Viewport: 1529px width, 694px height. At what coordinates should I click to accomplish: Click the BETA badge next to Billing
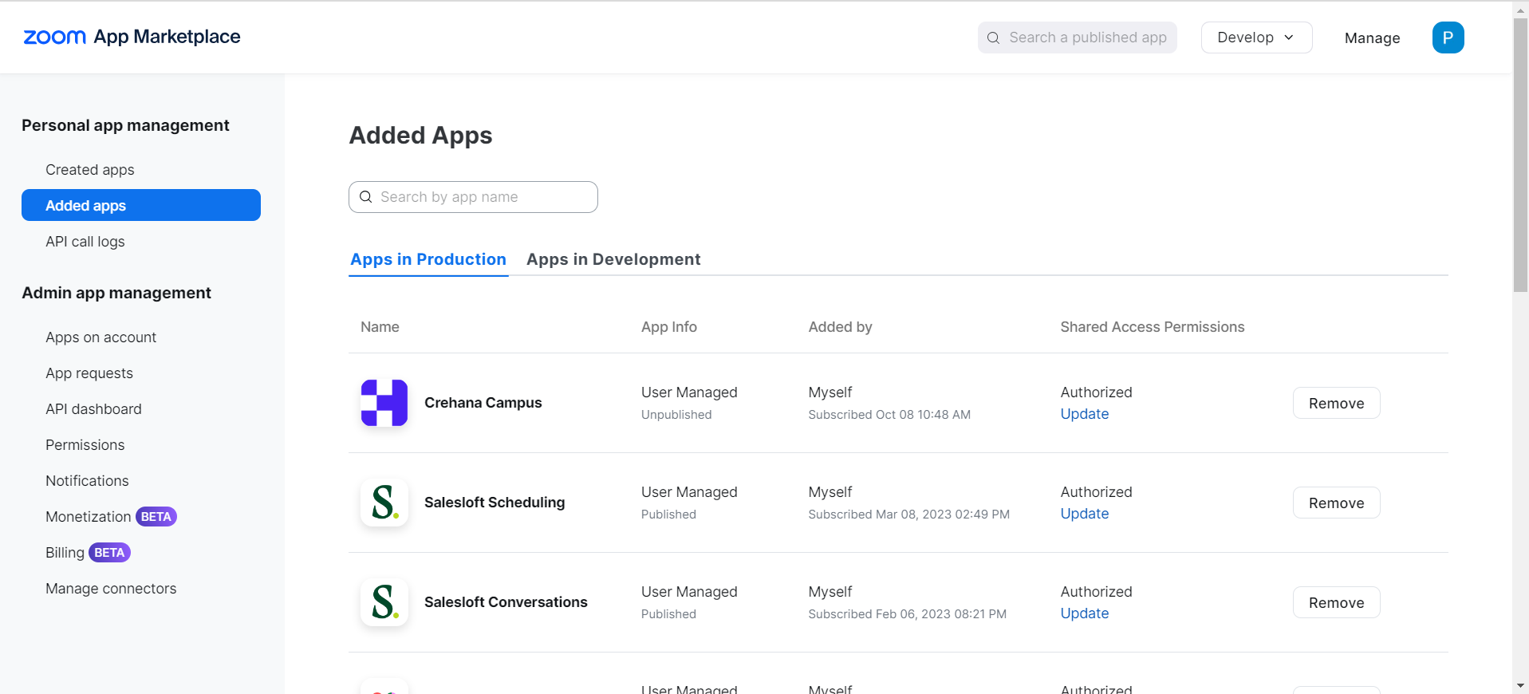coord(109,553)
